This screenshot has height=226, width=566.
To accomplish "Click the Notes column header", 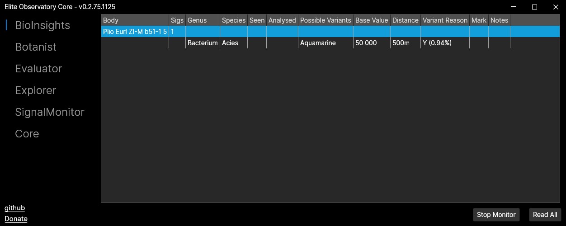I will (499, 20).
